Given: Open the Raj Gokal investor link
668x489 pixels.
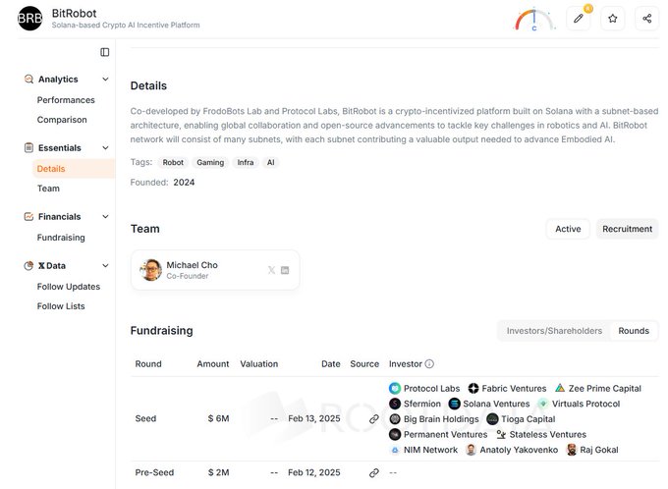Looking at the screenshot, I should click(599, 450).
